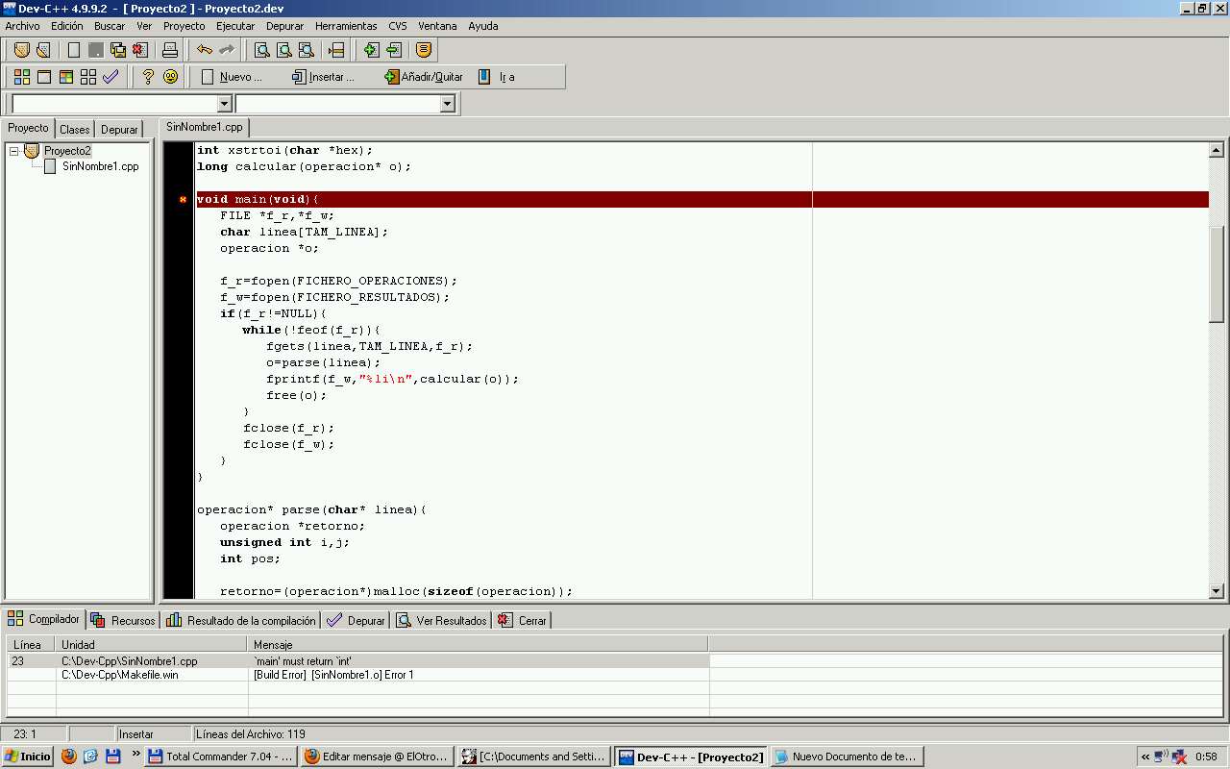Click the Close file red X icon
This screenshot has height=769, width=1230.
tap(140, 50)
